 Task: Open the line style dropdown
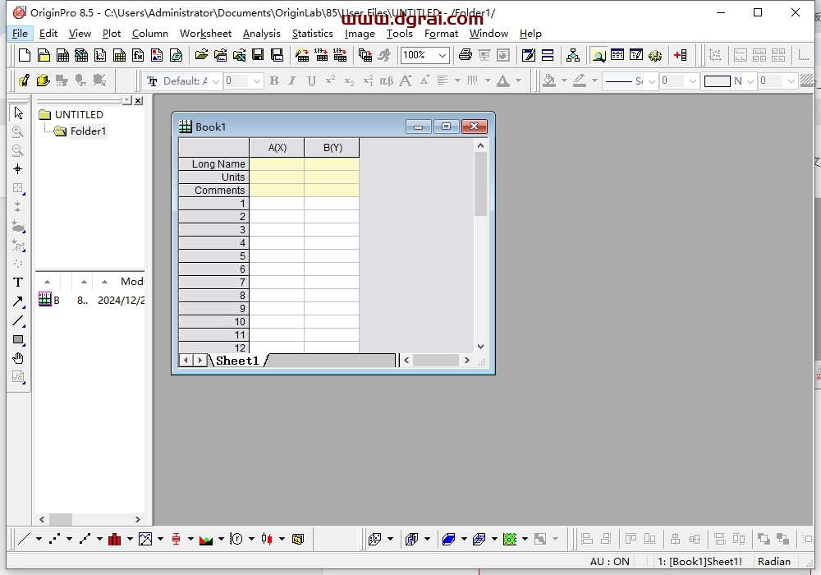651,81
